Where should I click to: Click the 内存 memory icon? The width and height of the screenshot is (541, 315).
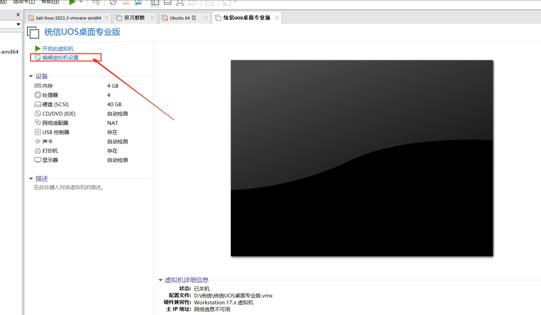pyautogui.click(x=38, y=86)
